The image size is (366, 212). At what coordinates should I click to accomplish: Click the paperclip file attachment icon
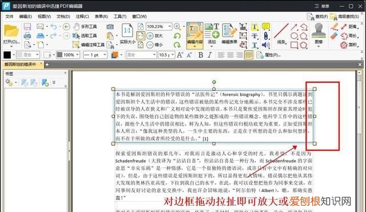[x=265, y=36]
